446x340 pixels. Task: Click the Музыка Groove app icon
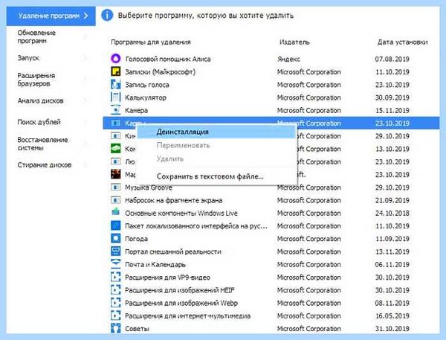click(x=115, y=187)
